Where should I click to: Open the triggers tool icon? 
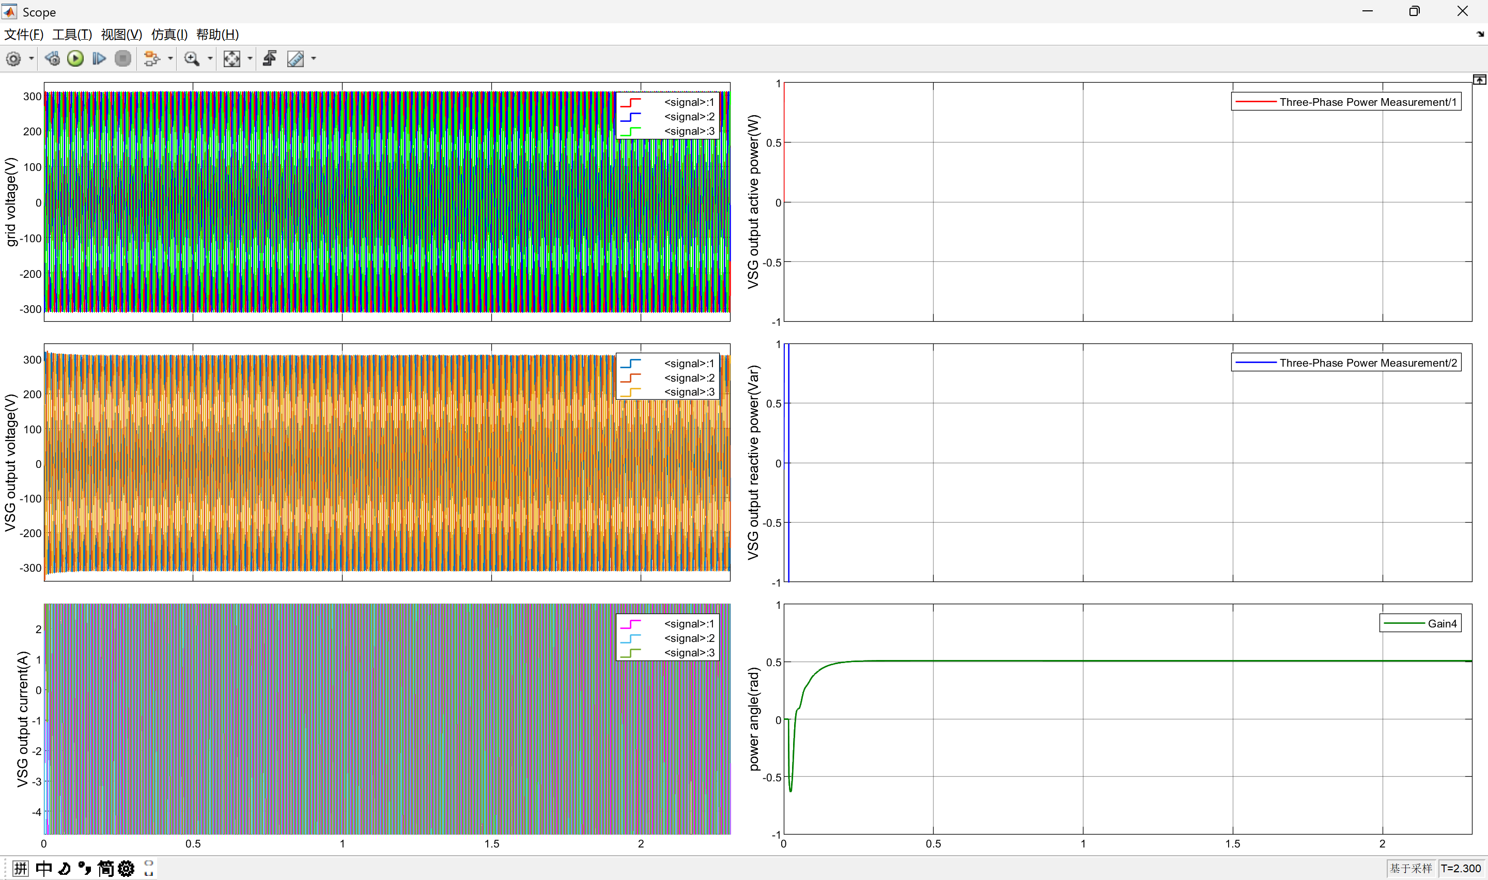click(x=270, y=59)
